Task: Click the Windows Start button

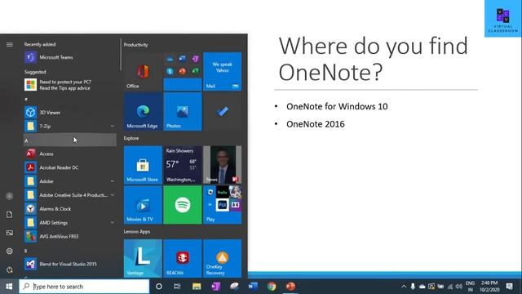Action: pos(9,287)
